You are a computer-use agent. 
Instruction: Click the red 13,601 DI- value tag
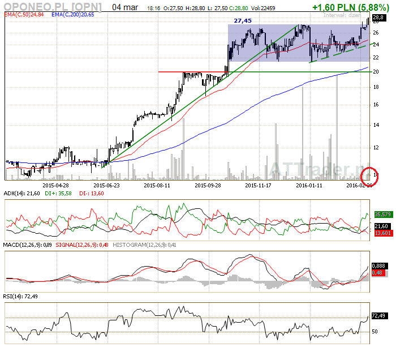(x=384, y=233)
